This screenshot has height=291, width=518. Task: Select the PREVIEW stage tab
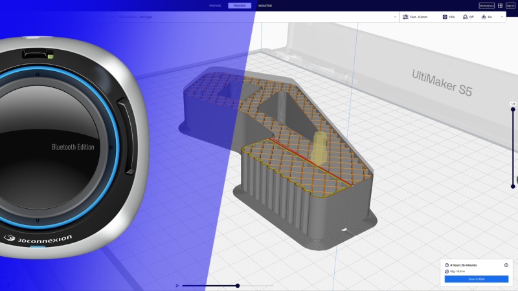coord(240,6)
